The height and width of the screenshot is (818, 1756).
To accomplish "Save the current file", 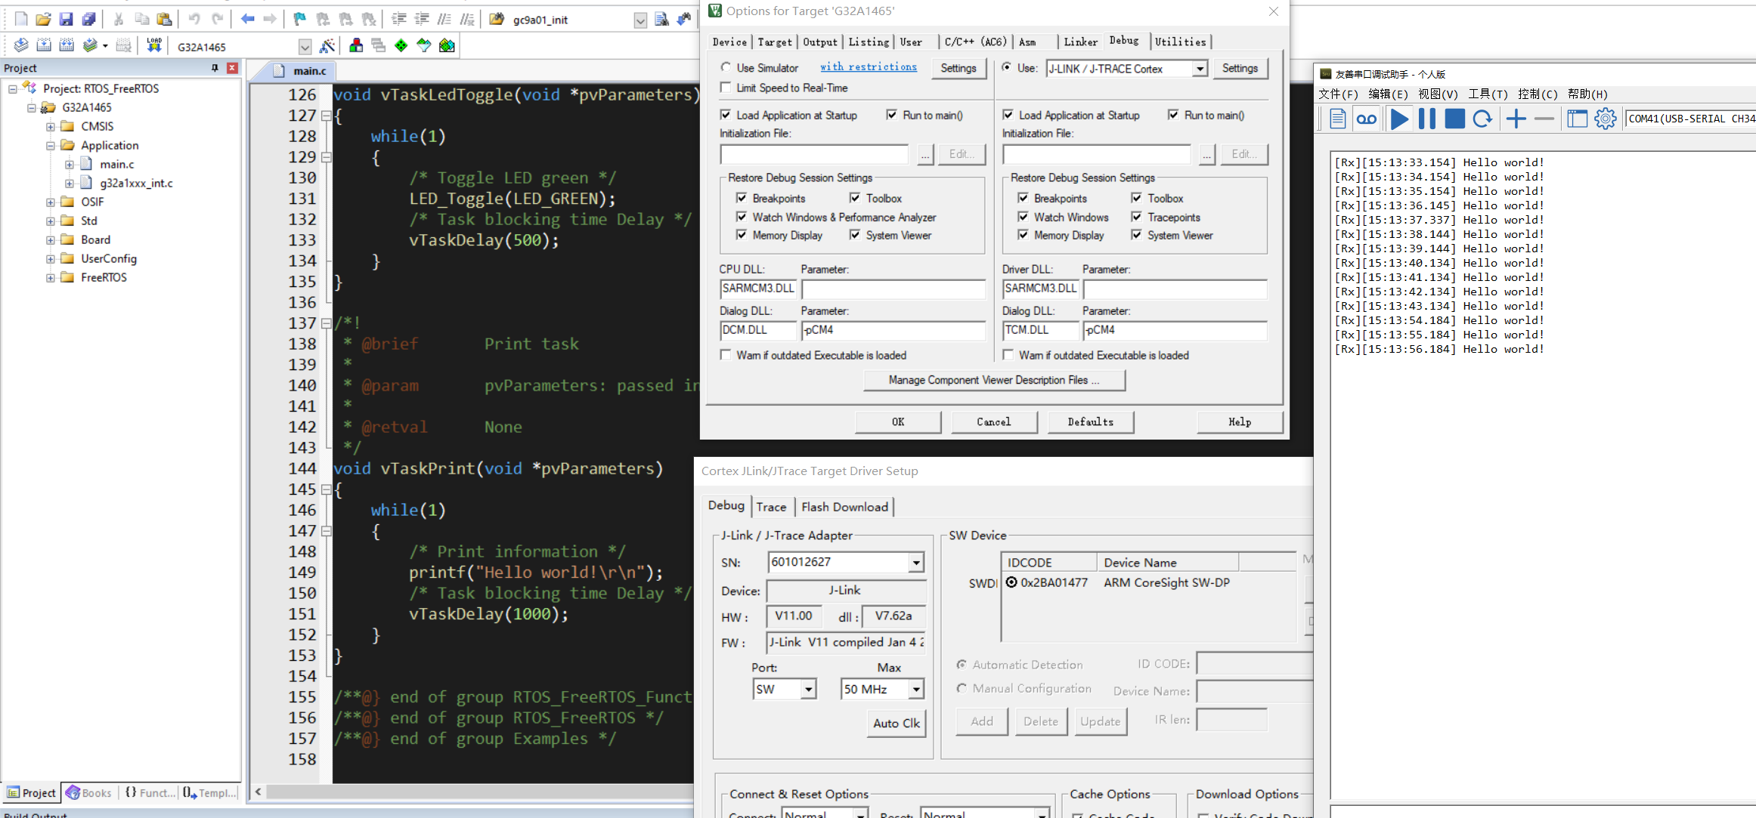I will pos(66,19).
